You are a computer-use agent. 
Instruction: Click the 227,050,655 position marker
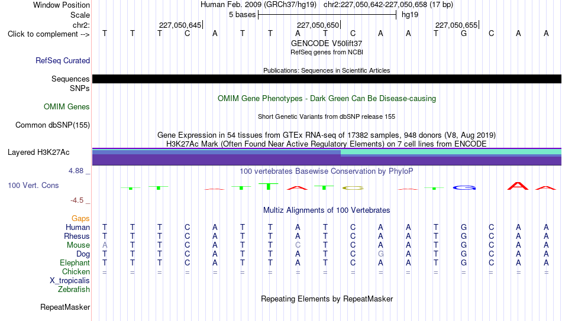pos(456,25)
